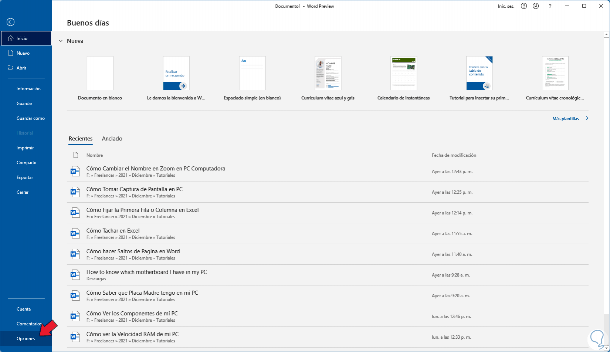Image resolution: width=610 pixels, height=352 pixels.
Task: Click the Word icon beside Cómo Ver los Componentes
Action: point(75,316)
